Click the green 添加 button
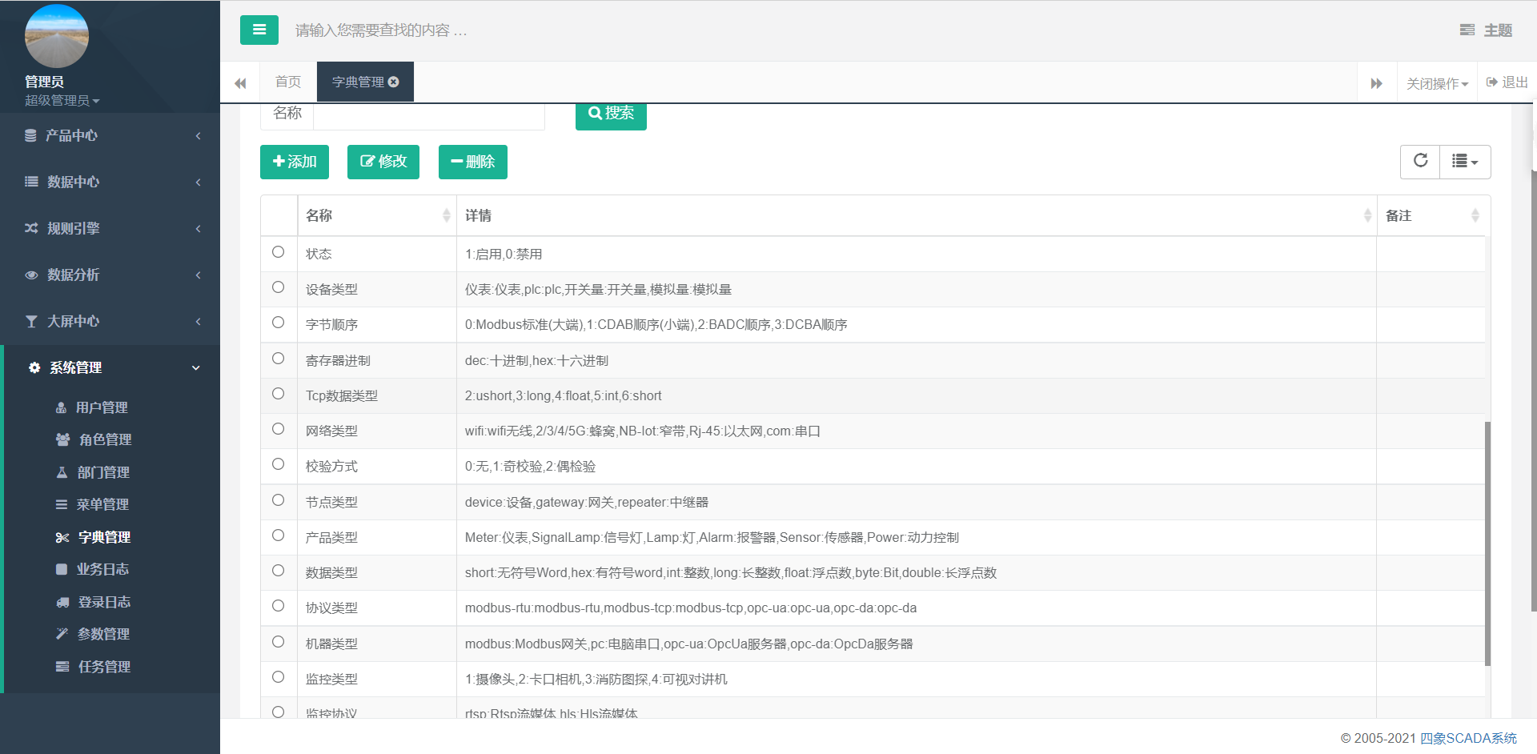This screenshot has width=1537, height=754. (295, 162)
